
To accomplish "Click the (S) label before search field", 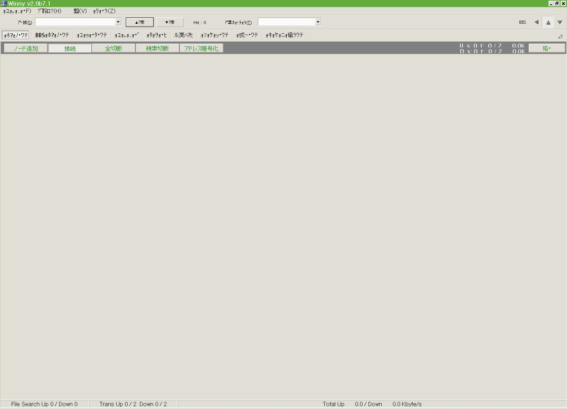I will point(25,22).
